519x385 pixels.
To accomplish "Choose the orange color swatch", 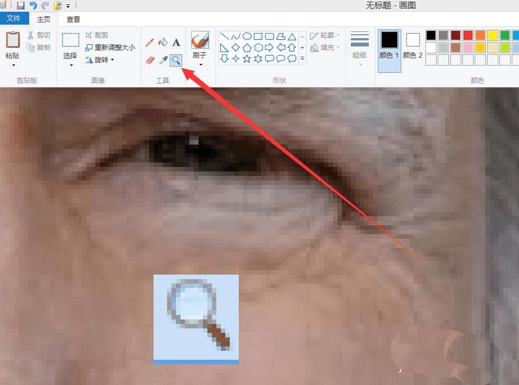I will (x=480, y=35).
